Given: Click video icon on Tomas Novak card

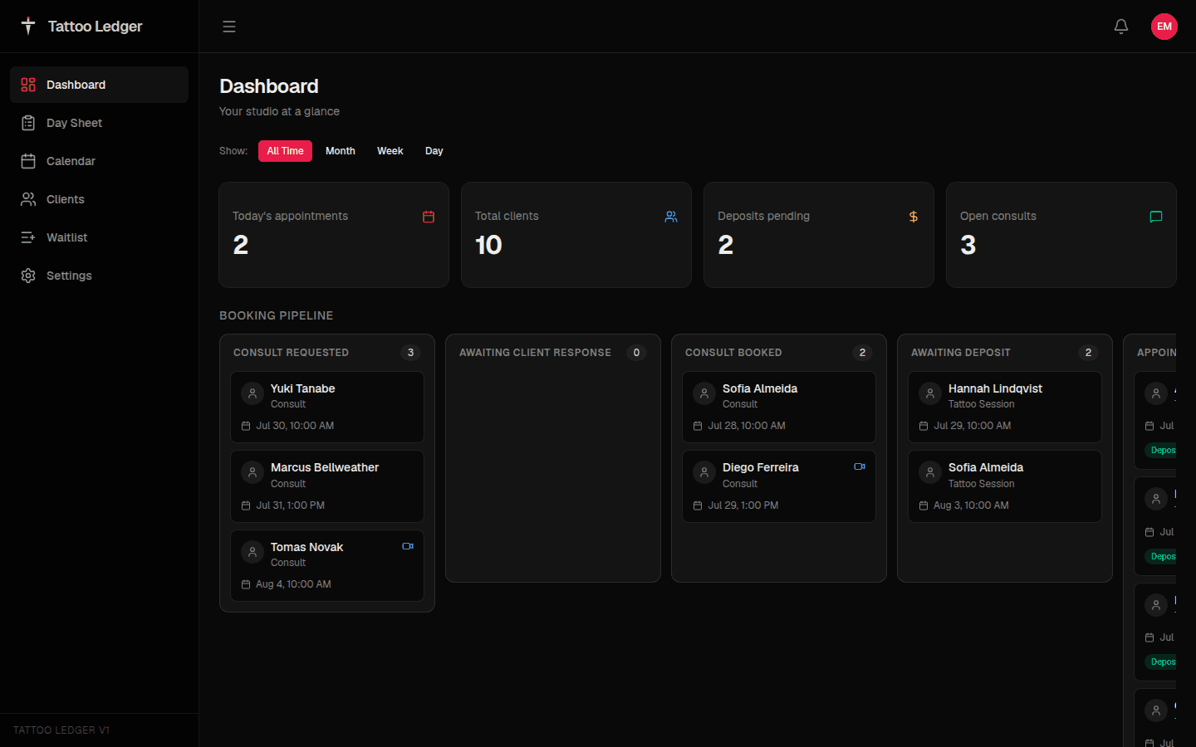Looking at the screenshot, I should pyautogui.click(x=408, y=546).
